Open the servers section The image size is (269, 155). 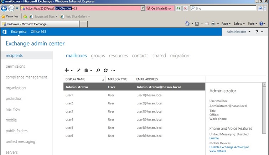[x=11, y=152]
